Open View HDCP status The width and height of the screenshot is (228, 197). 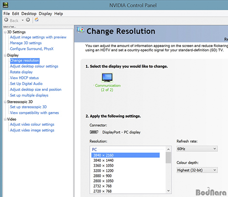pyautogui.click(x=24, y=78)
